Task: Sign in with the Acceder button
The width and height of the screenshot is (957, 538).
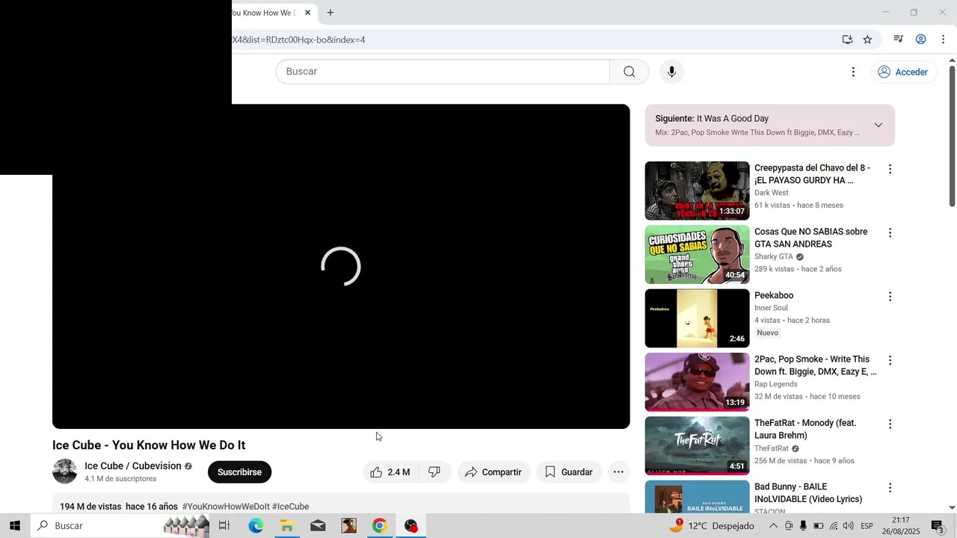Action: [x=903, y=72]
